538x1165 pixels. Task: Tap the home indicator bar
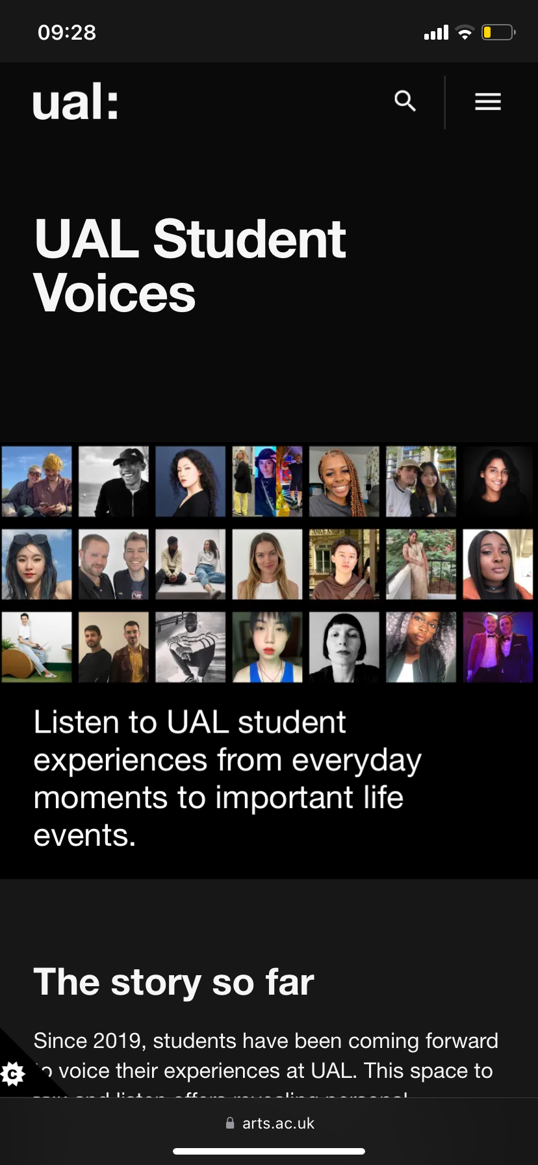269,1151
